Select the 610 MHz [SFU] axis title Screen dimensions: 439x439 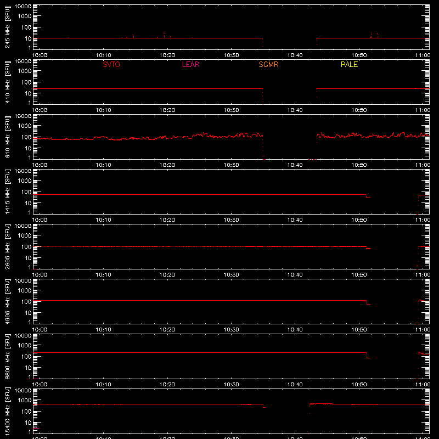pos(8,137)
